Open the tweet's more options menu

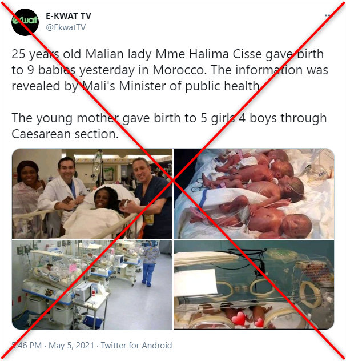pyautogui.click(x=328, y=15)
